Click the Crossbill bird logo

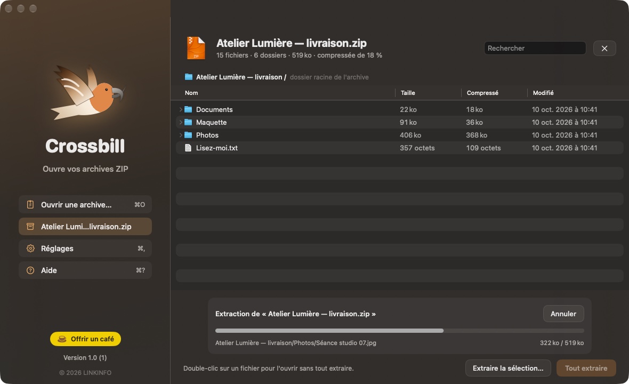coord(87,93)
